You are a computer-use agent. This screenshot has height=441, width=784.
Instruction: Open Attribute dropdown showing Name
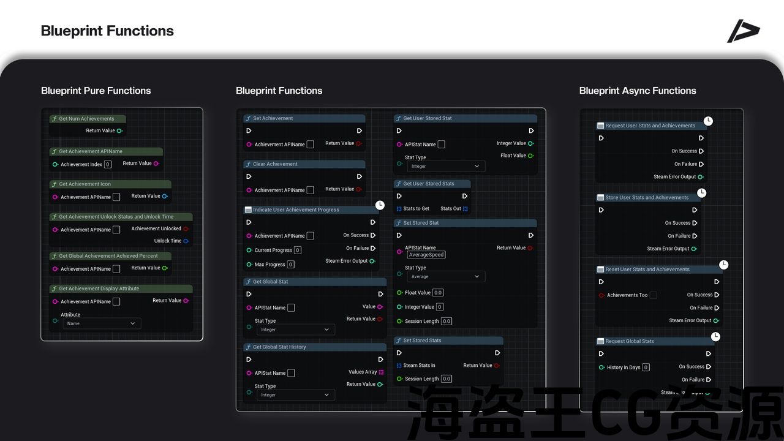pyautogui.click(x=102, y=323)
